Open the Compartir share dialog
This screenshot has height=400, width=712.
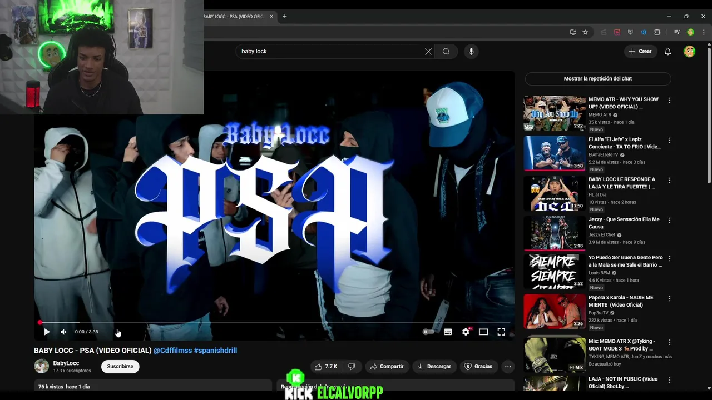(x=387, y=367)
